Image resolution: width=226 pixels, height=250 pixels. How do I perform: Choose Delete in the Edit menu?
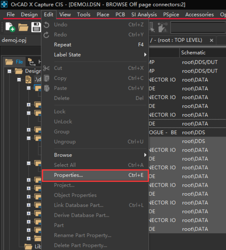95,98
